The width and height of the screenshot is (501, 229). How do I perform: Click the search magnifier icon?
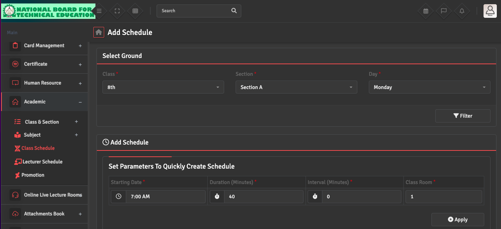(x=234, y=11)
